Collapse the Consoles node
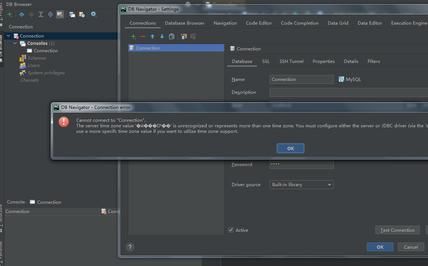 (15, 43)
